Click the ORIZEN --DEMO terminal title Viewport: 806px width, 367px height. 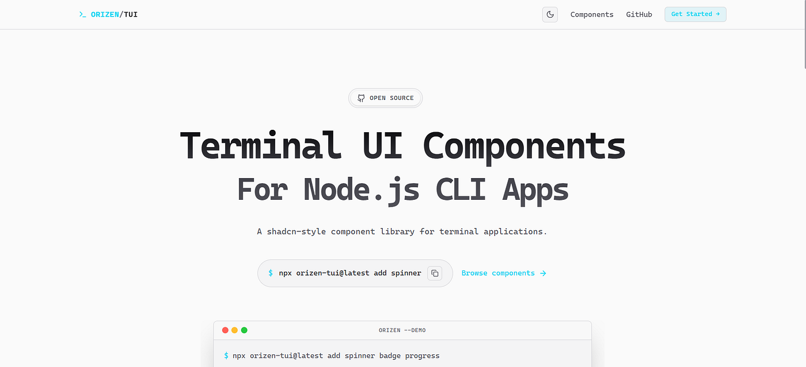point(402,330)
